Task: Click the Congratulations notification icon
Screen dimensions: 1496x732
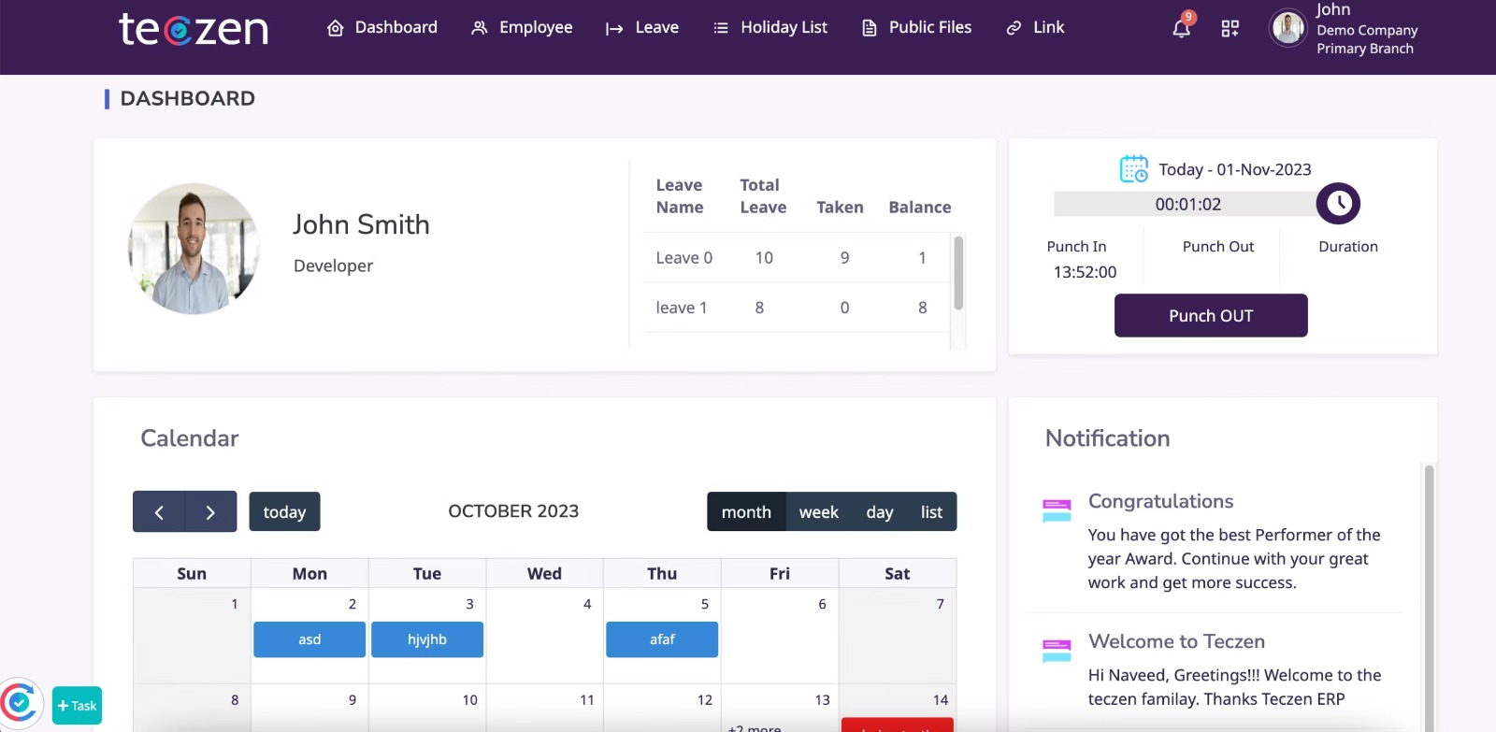Action: (x=1057, y=510)
